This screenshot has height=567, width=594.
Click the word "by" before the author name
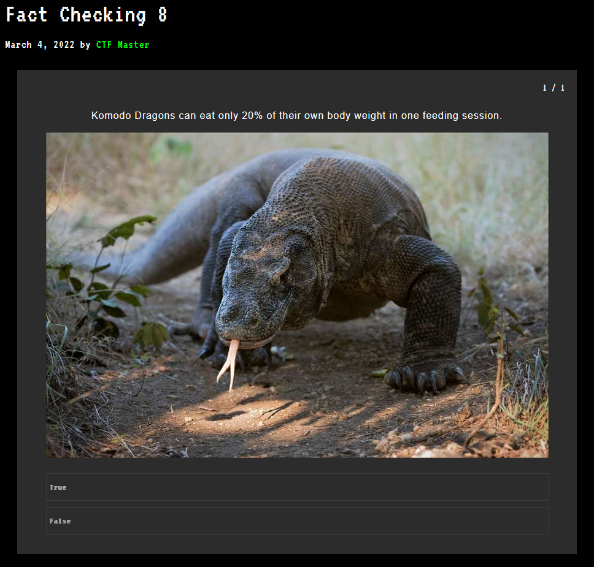[85, 45]
